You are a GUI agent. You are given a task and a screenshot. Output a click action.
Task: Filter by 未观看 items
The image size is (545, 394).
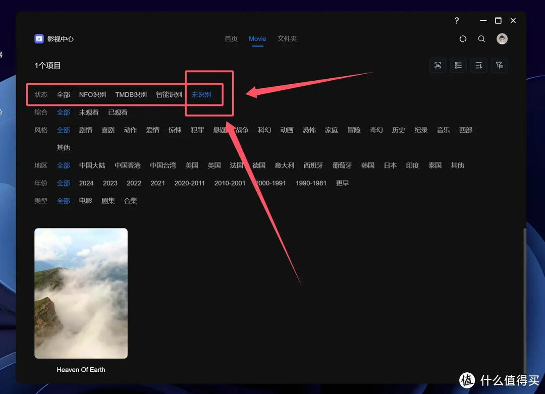89,112
